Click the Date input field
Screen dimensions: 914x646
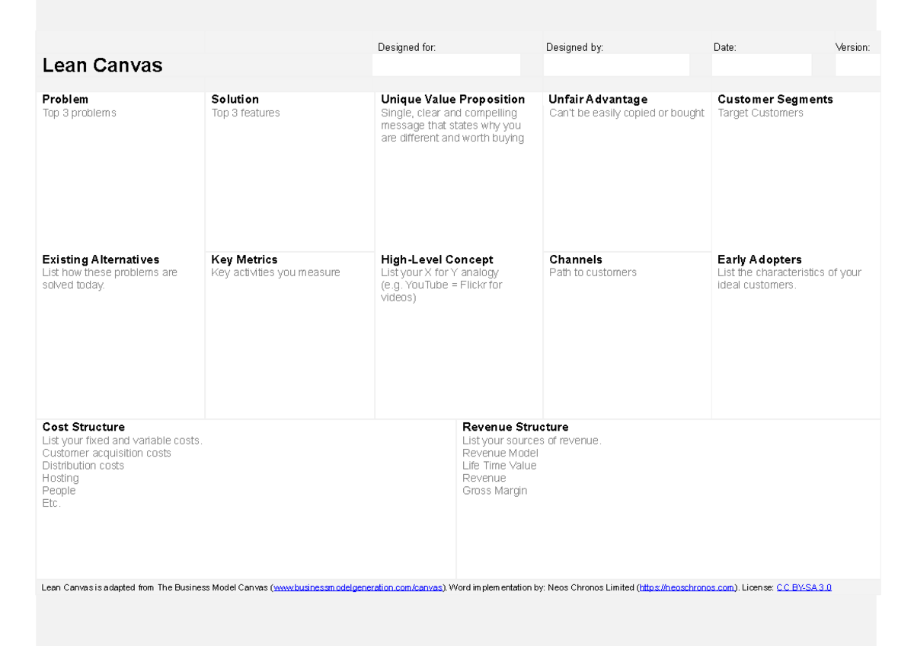click(760, 65)
